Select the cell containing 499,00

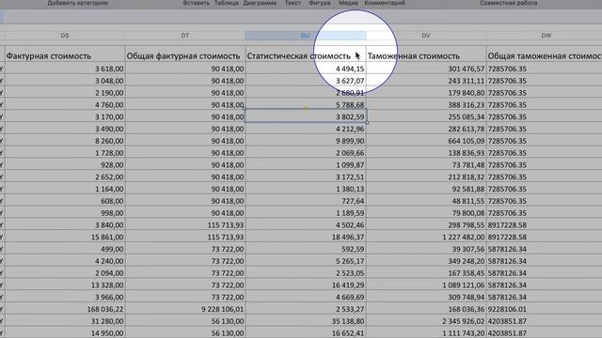[65, 249]
